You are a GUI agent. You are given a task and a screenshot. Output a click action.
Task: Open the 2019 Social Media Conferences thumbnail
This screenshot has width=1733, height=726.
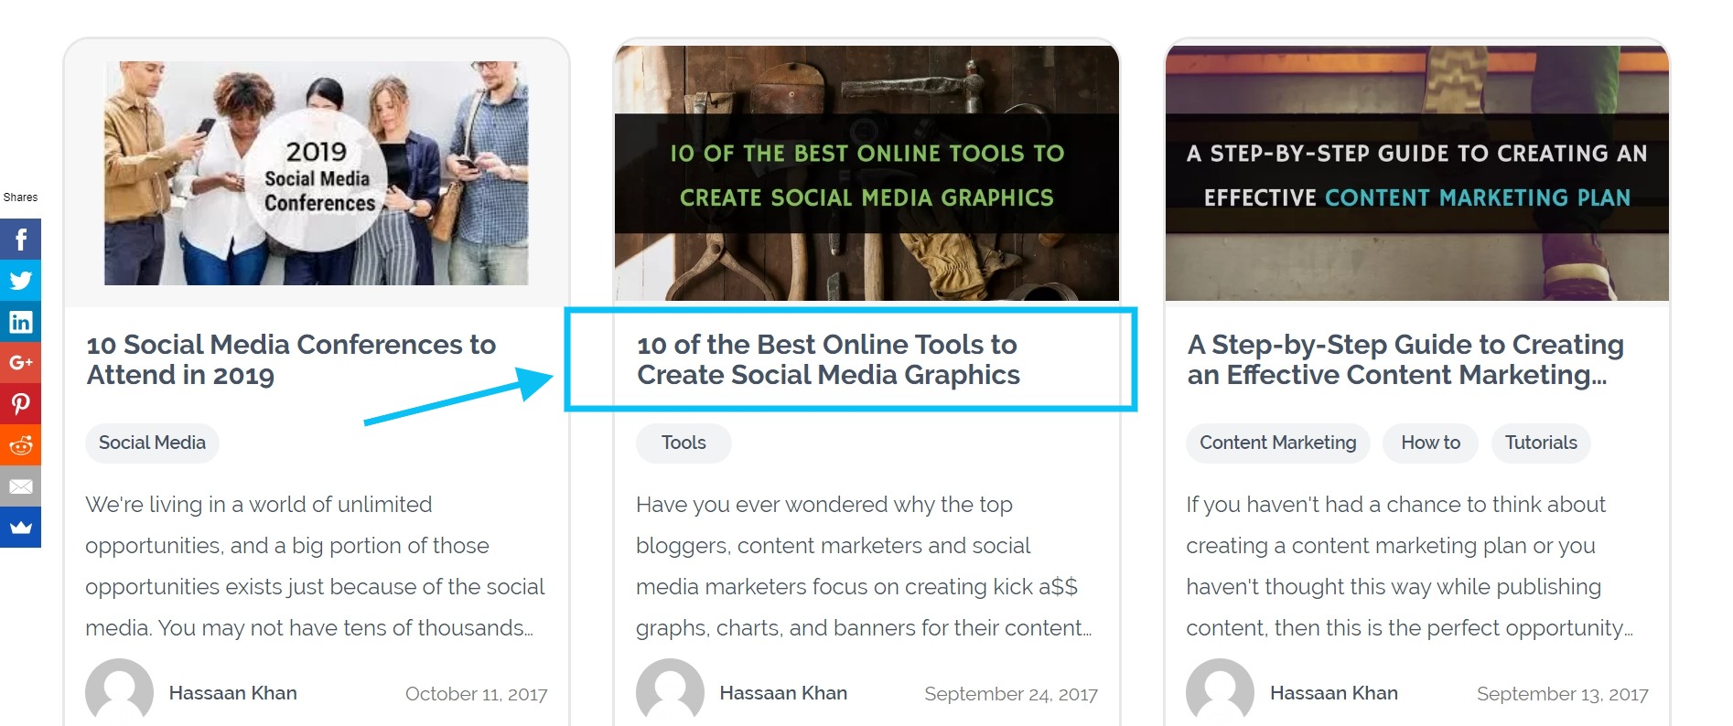317,173
